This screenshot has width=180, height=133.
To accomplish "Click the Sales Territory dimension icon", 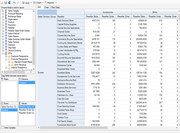I will (x=6, y=42).
